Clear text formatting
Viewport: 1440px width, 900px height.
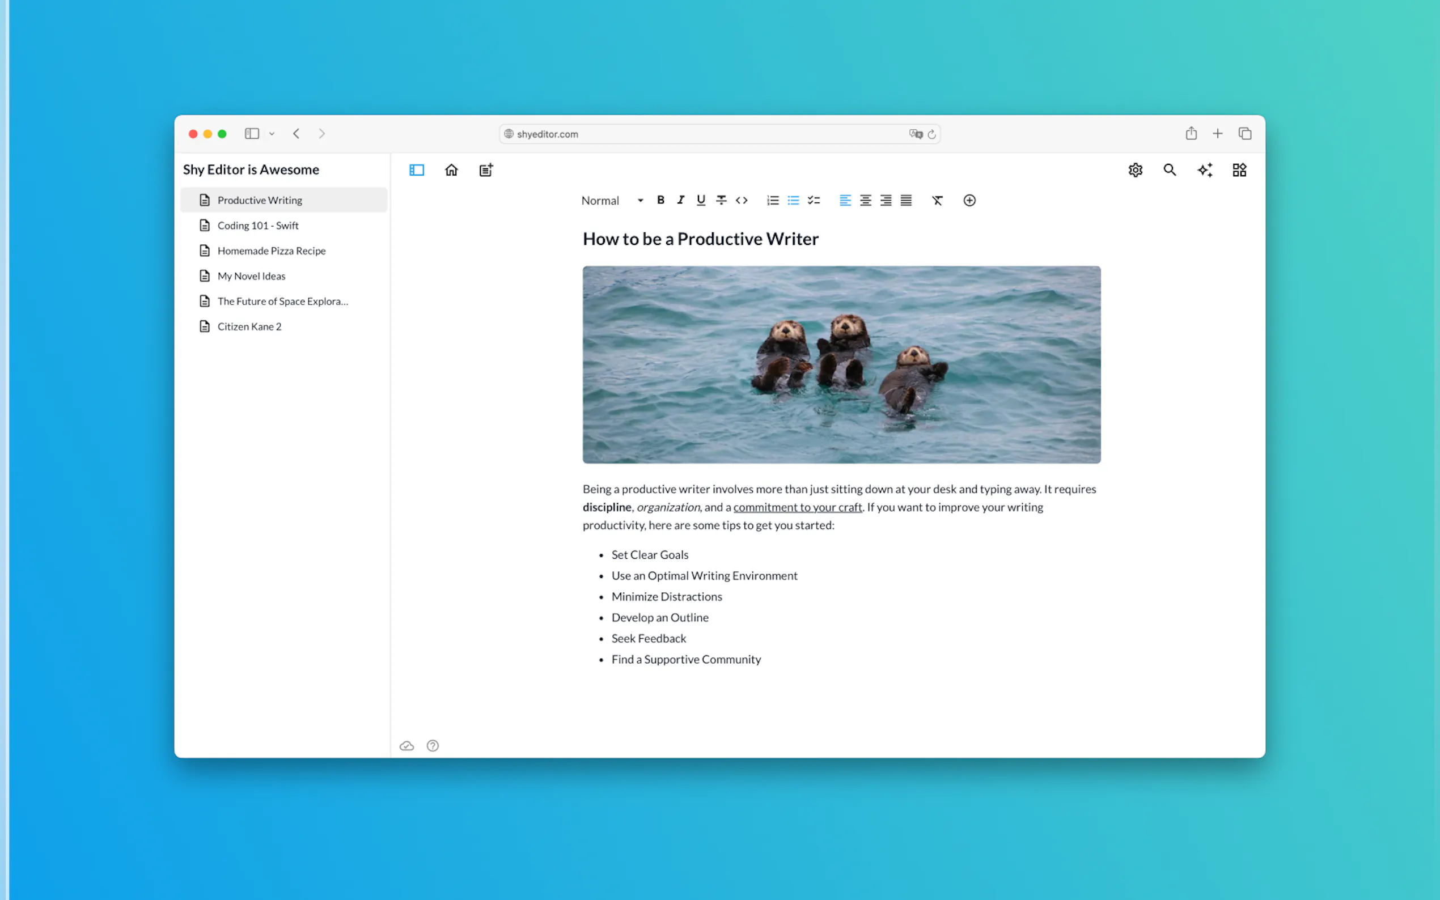tap(937, 201)
